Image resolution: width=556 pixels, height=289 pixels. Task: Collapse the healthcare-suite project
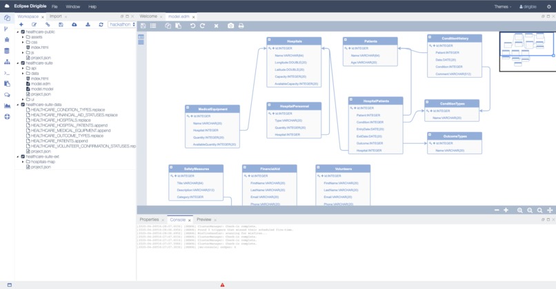[x=18, y=63]
